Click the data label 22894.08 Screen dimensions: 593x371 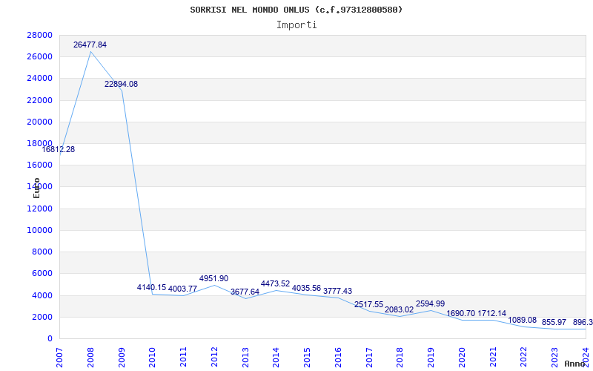point(121,84)
